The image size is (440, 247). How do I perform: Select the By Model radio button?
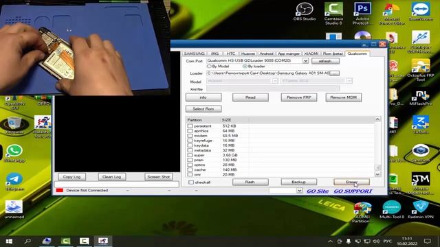point(209,67)
